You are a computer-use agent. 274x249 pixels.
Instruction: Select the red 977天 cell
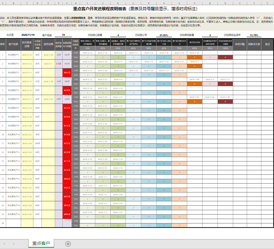pos(67,108)
